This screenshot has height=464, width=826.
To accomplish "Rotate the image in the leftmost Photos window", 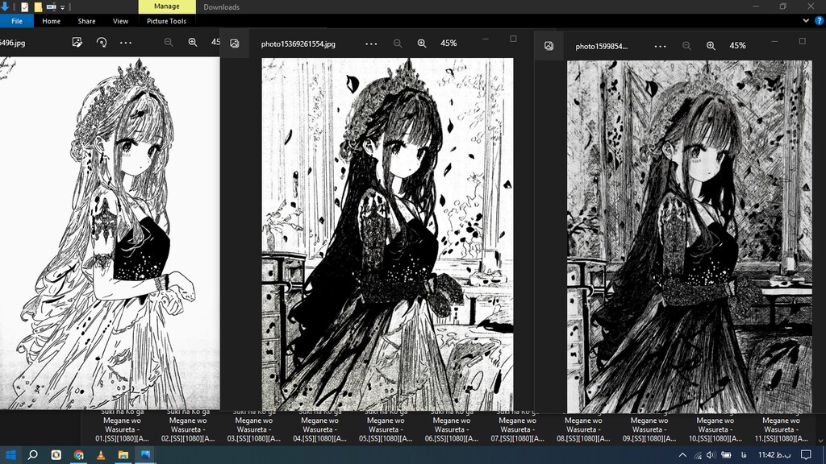I will pyautogui.click(x=102, y=42).
